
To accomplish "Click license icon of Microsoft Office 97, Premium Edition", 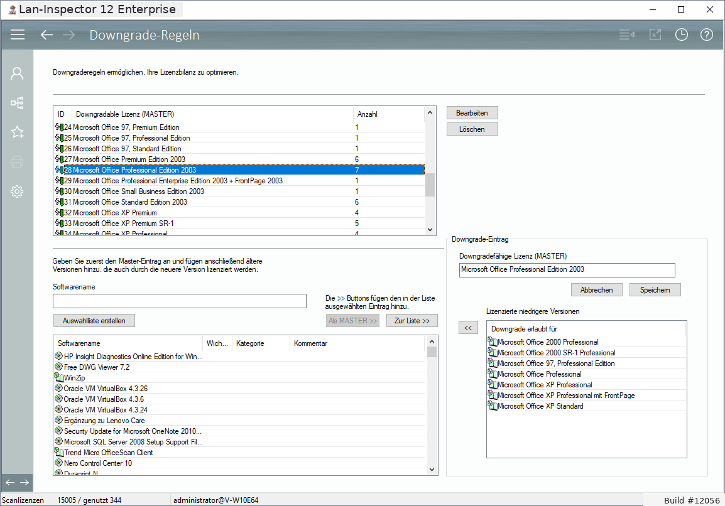I will (x=59, y=127).
